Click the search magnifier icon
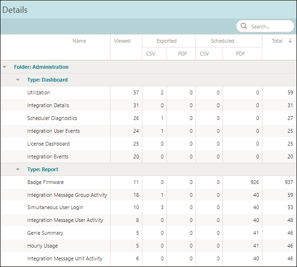Viewport: 297px width, 267px height. [244, 26]
